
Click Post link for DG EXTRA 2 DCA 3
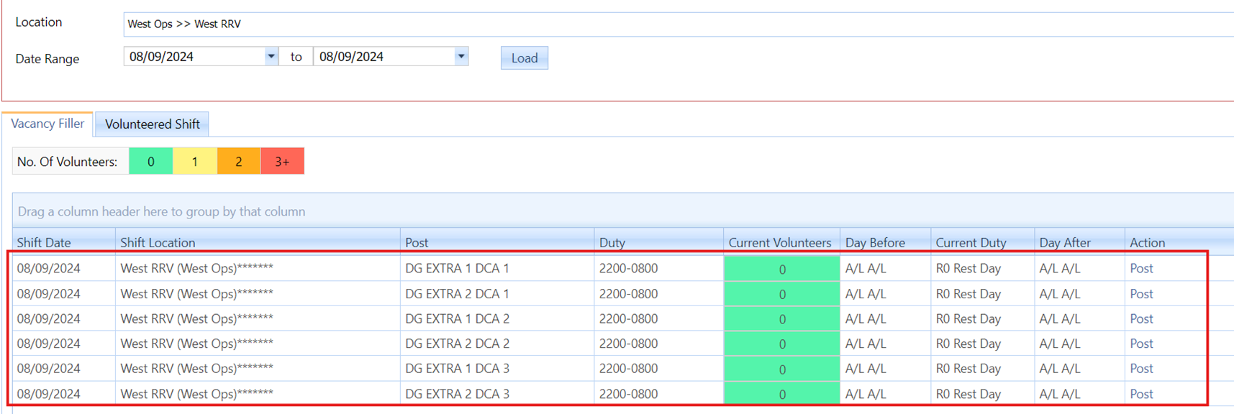coord(1141,394)
